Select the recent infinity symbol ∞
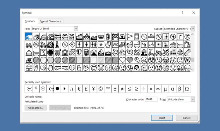 [158, 89]
